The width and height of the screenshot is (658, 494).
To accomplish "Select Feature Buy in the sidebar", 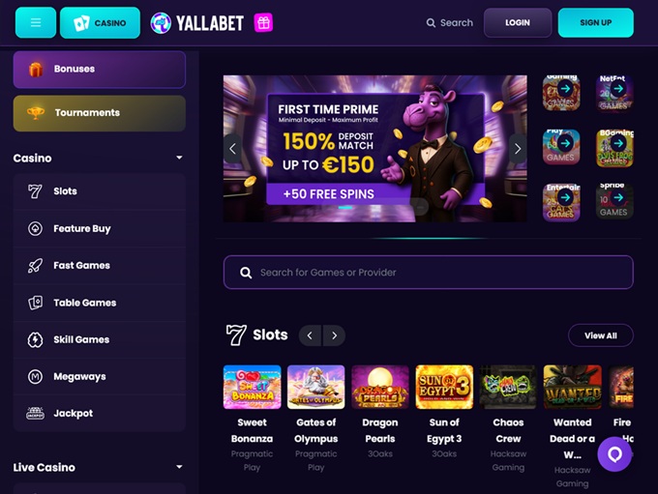I will pyautogui.click(x=100, y=228).
